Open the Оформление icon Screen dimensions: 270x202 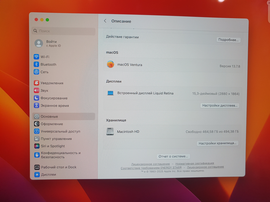coord(36,124)
